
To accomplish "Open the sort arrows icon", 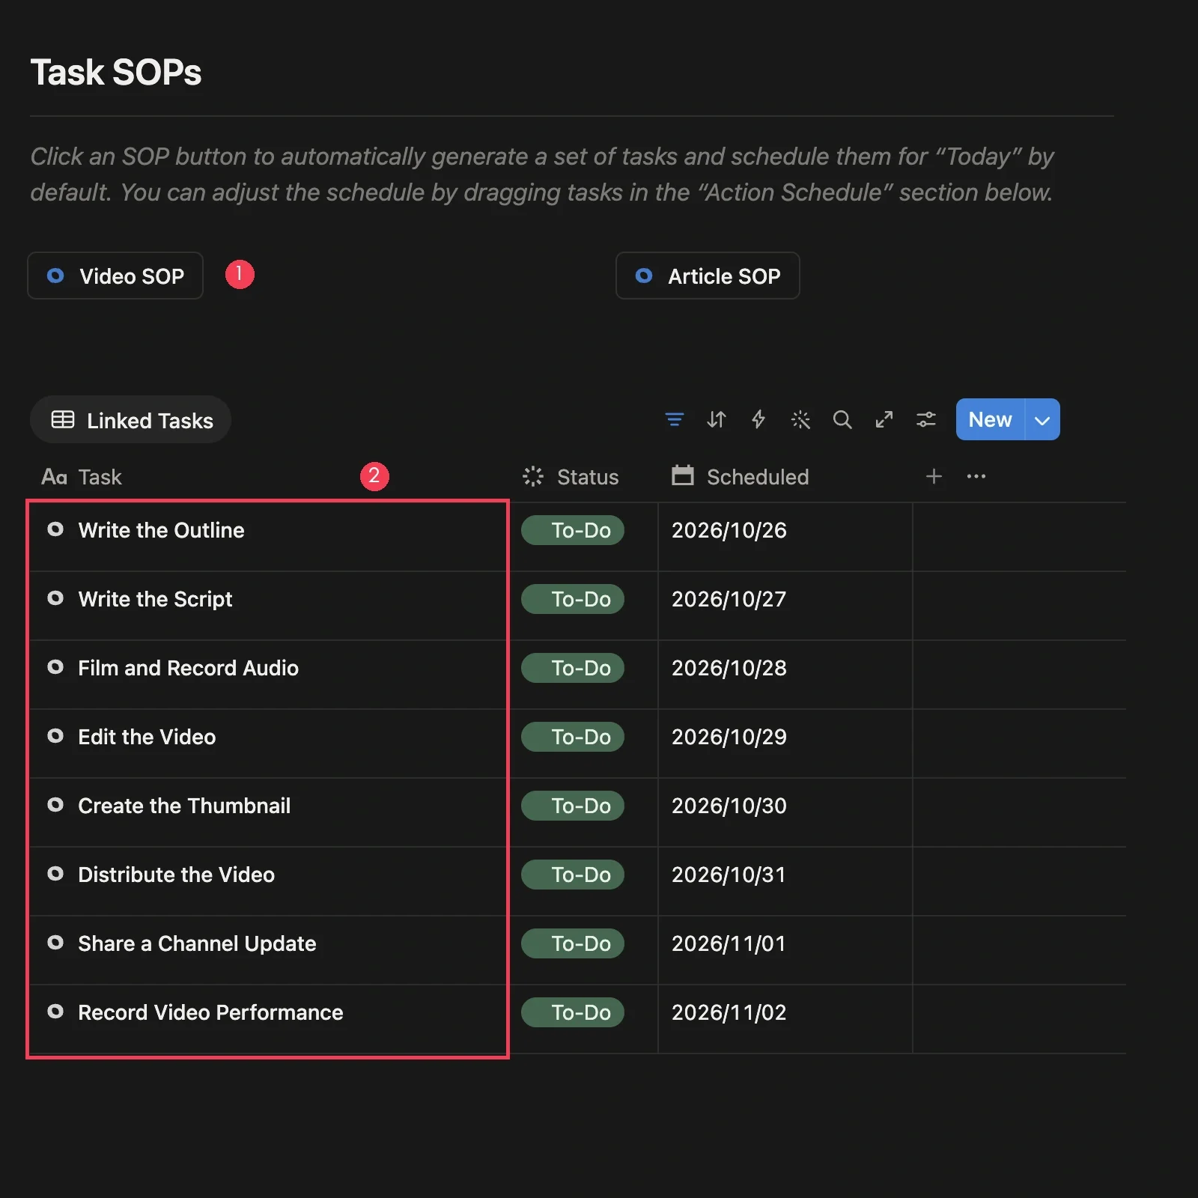I will (x=717, y=419).
